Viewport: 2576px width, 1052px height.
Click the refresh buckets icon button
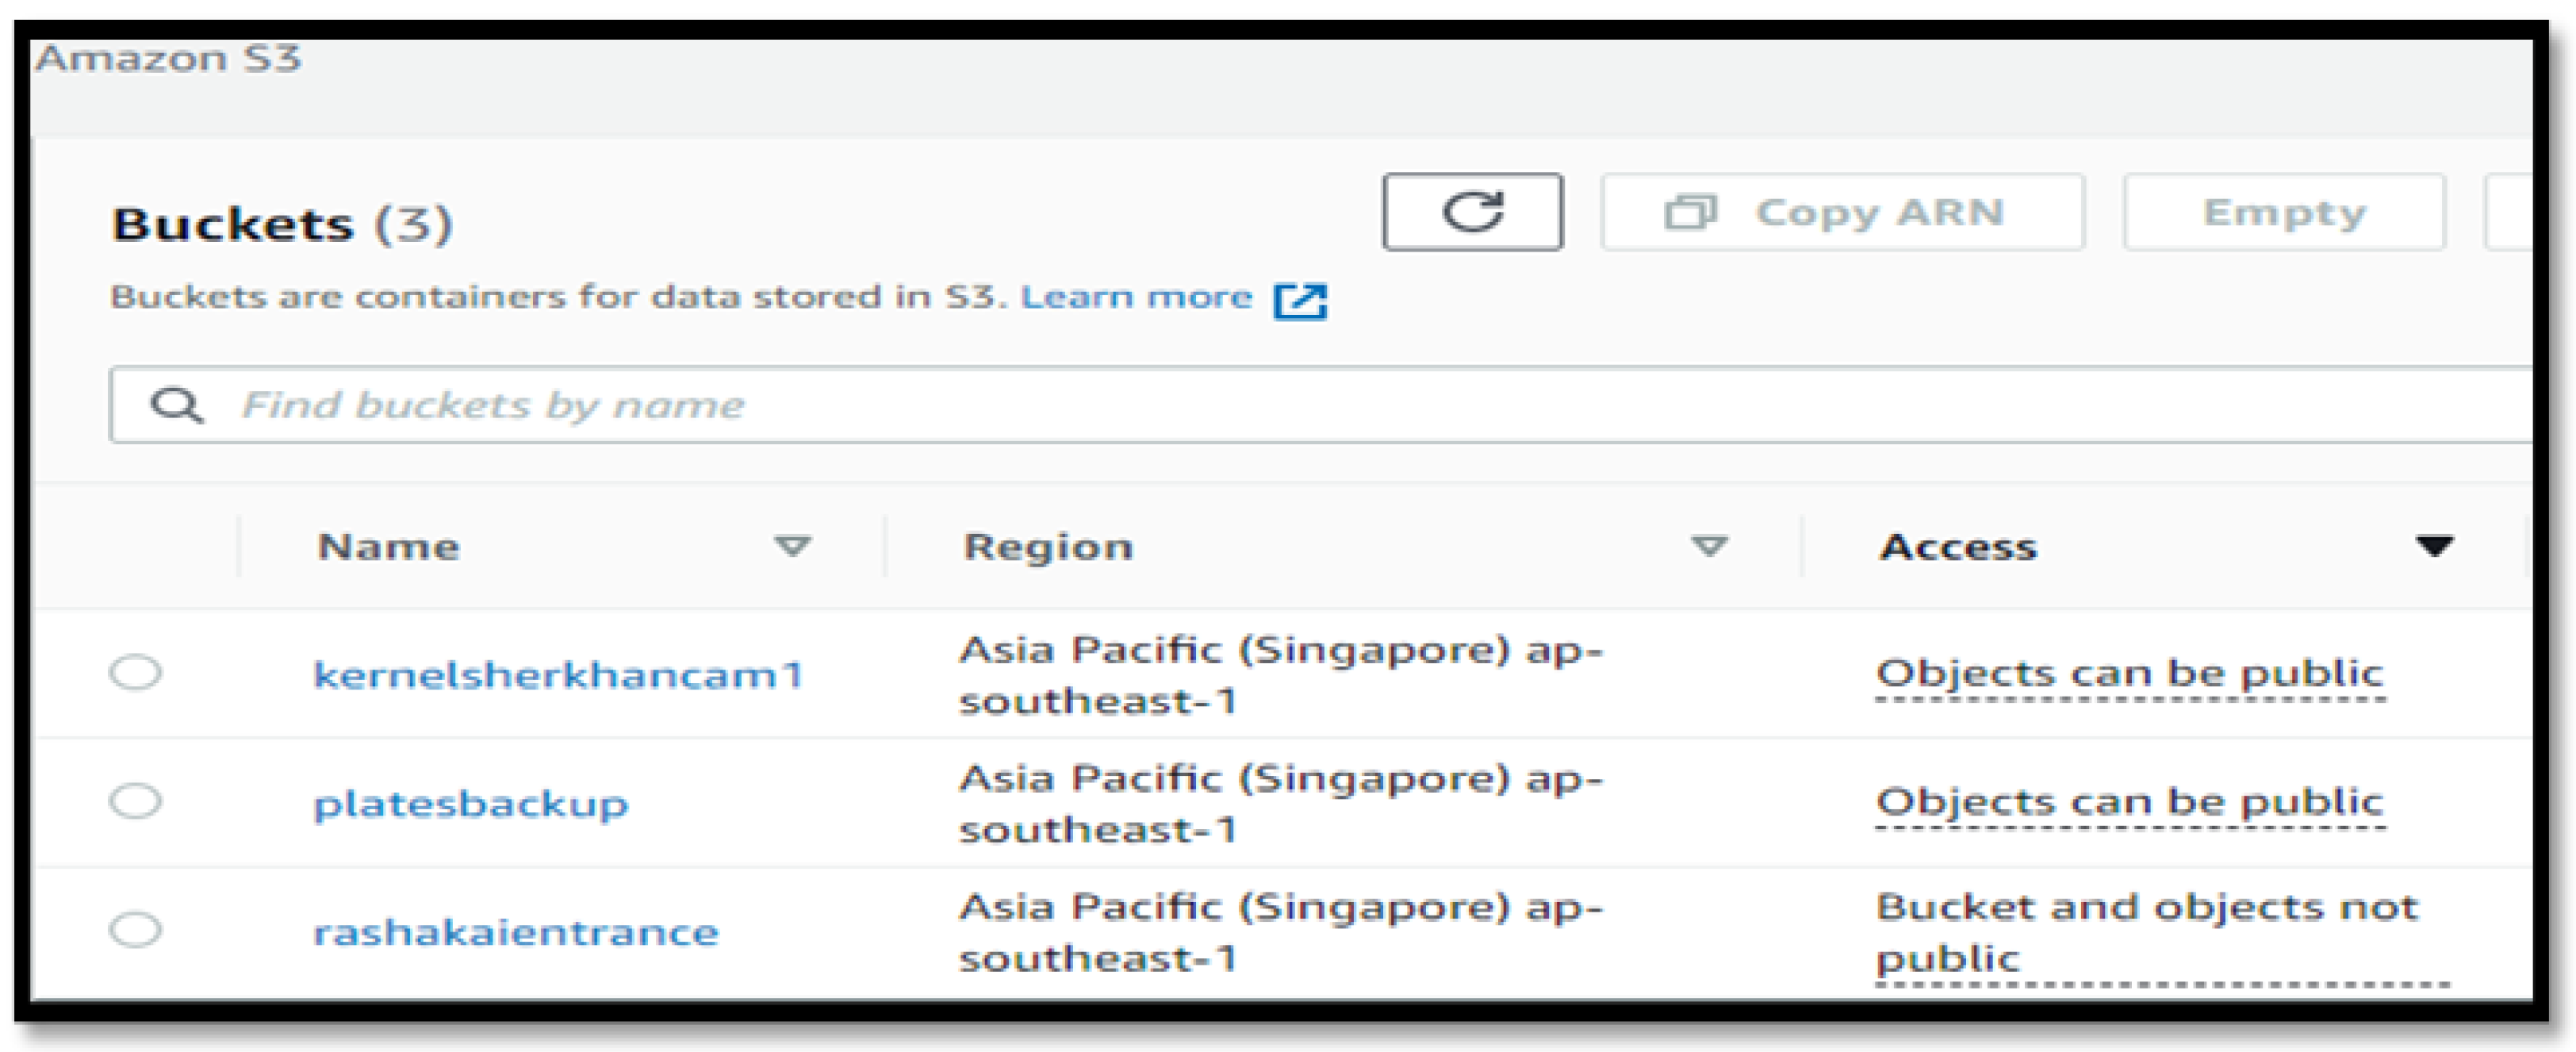point(1472,212)
